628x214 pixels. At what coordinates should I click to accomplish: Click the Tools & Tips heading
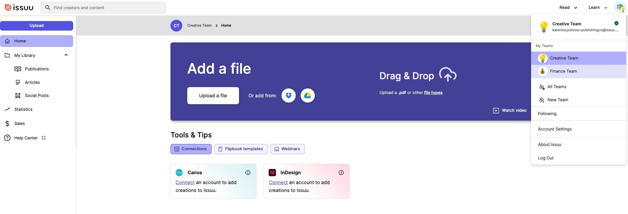tap(191, 135)
